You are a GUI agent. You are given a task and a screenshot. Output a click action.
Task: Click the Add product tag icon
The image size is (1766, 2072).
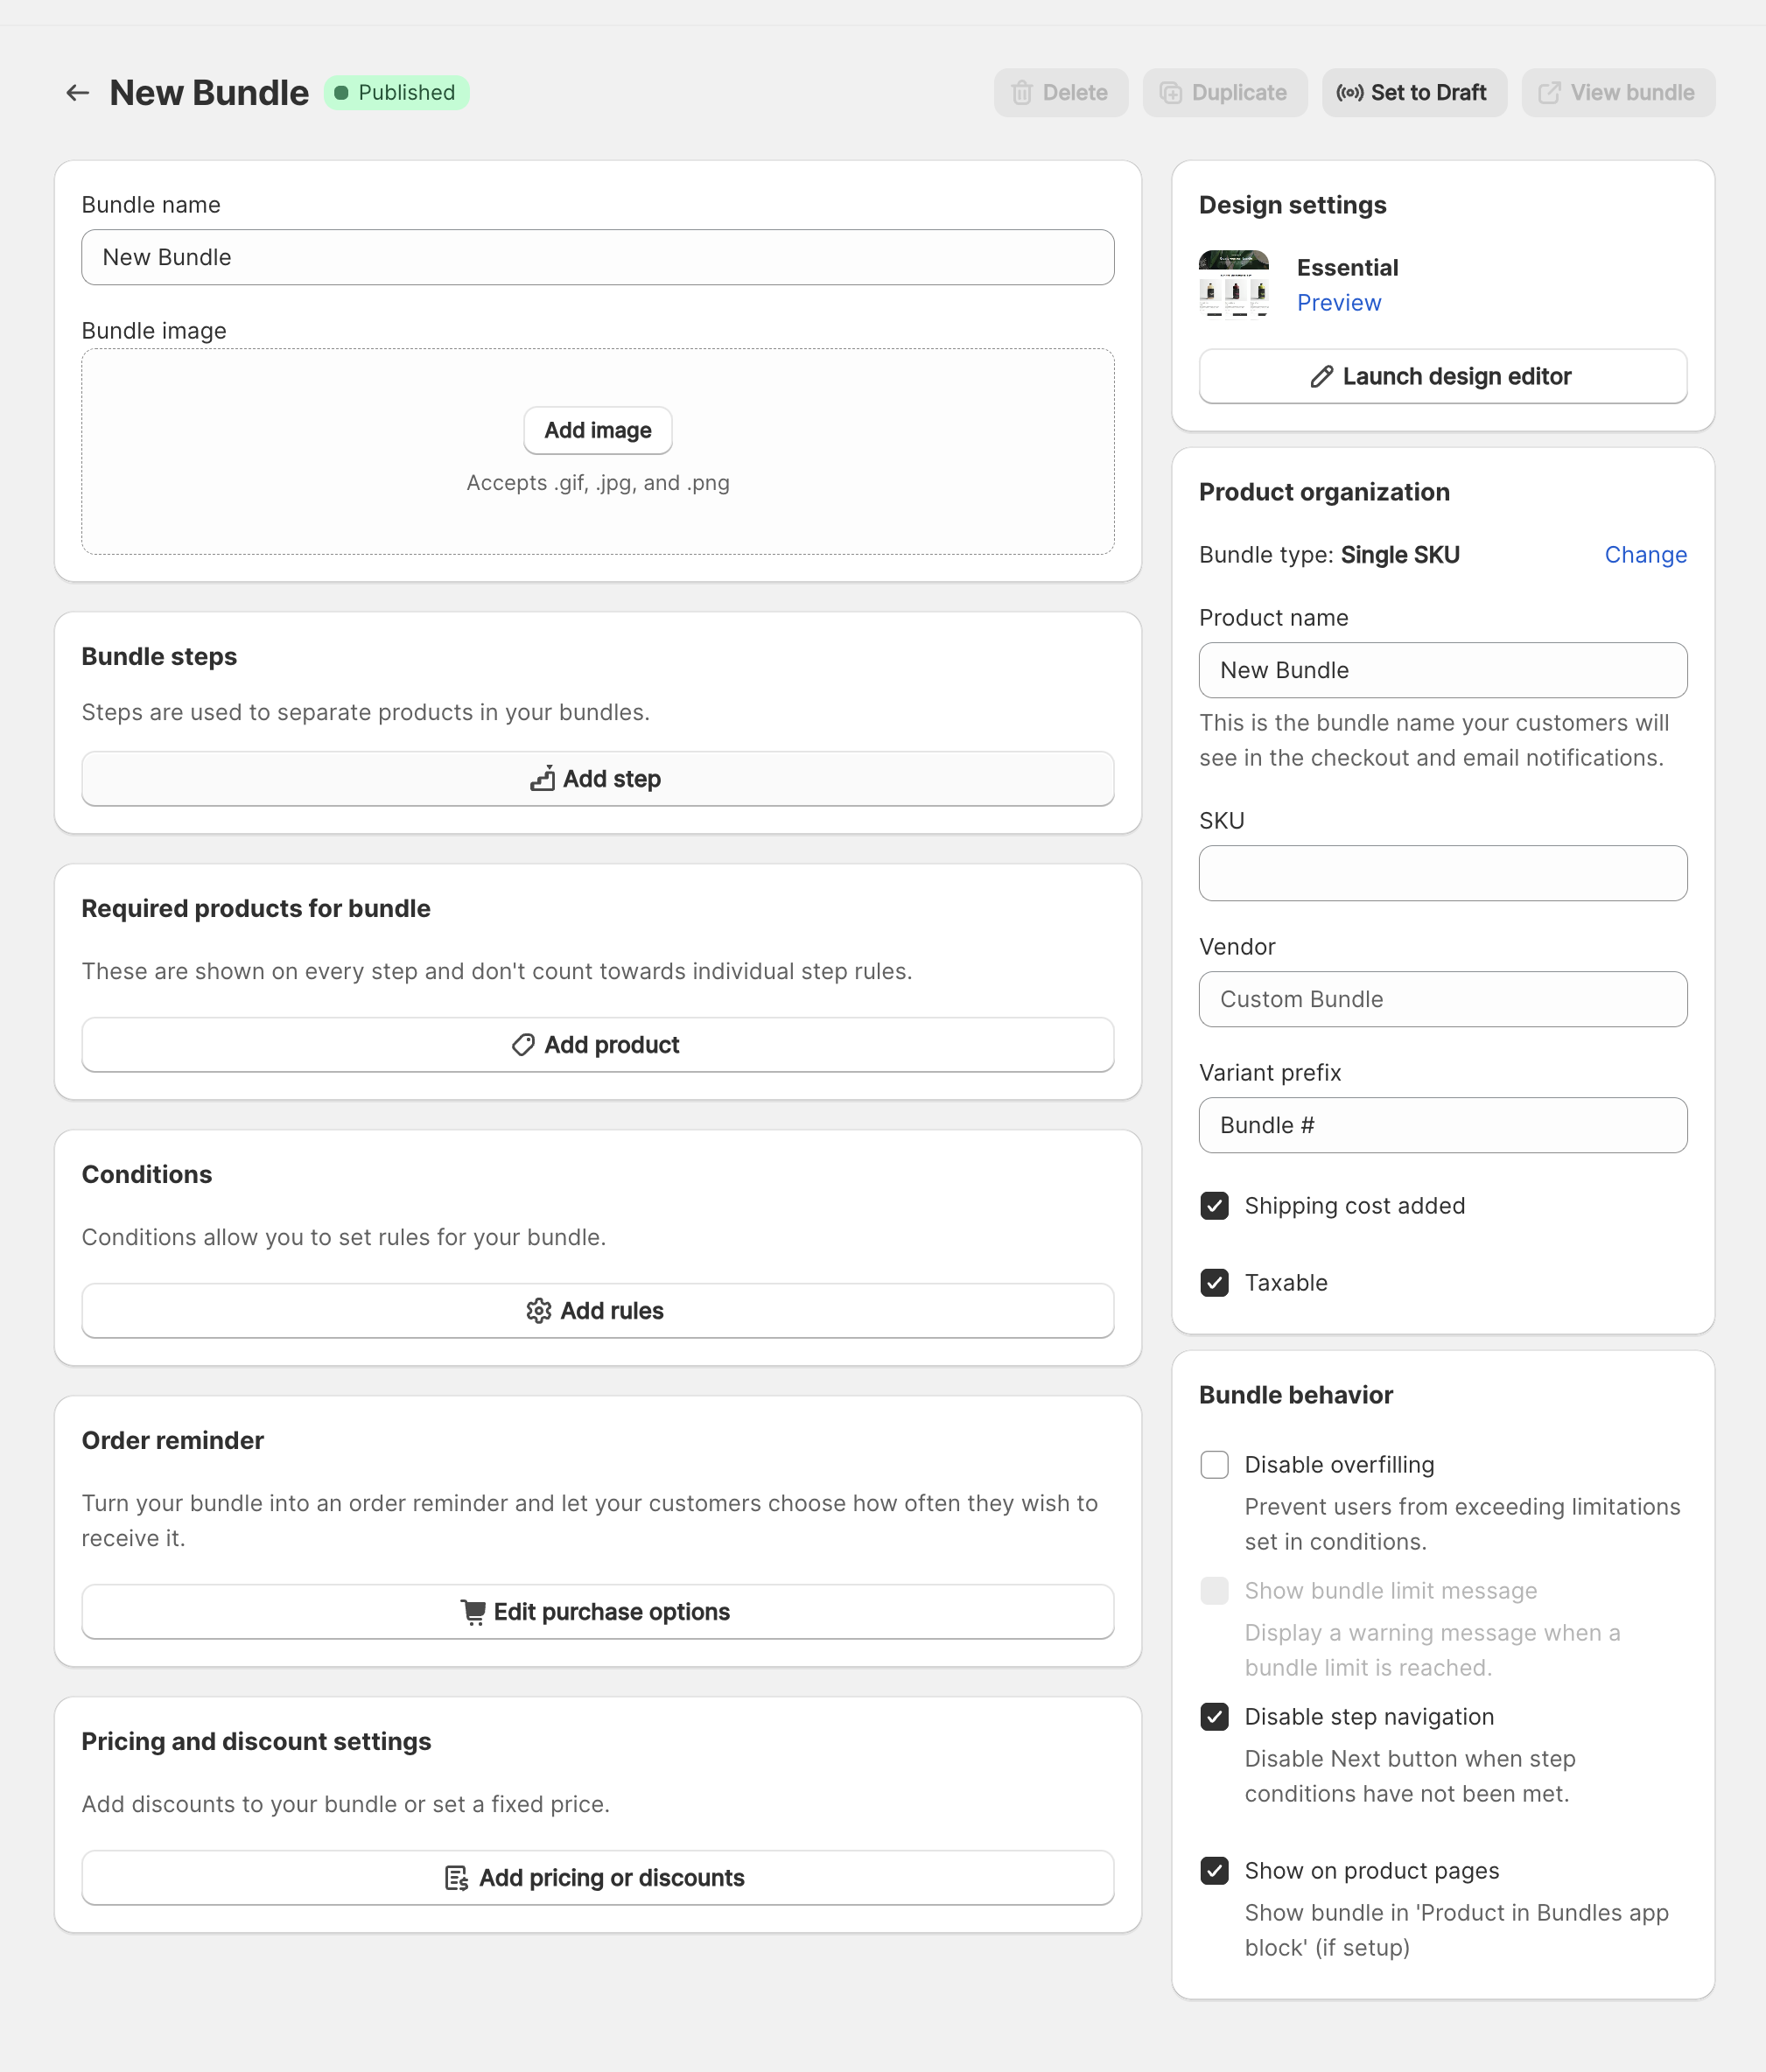(523, 1045)
